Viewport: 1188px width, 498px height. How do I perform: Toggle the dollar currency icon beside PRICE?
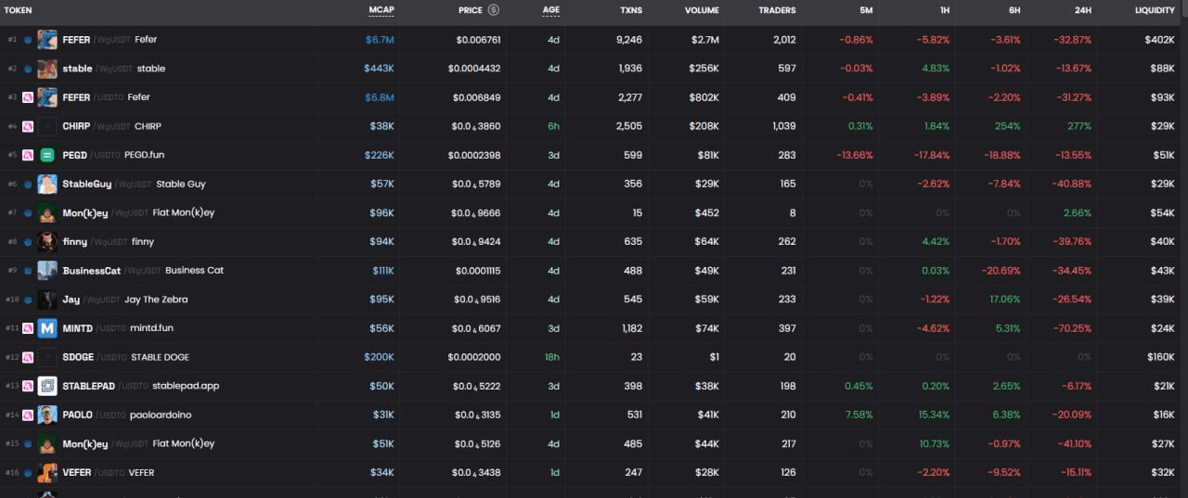pyautogui.click(x=494, y=10)
